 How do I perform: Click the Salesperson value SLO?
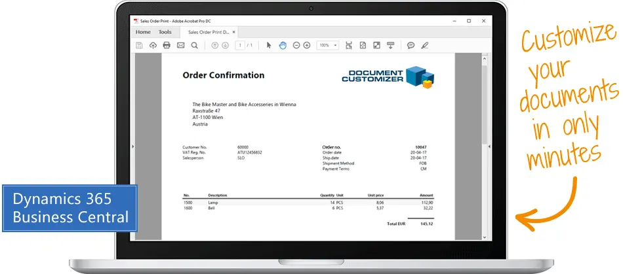[x=241, y=158]
